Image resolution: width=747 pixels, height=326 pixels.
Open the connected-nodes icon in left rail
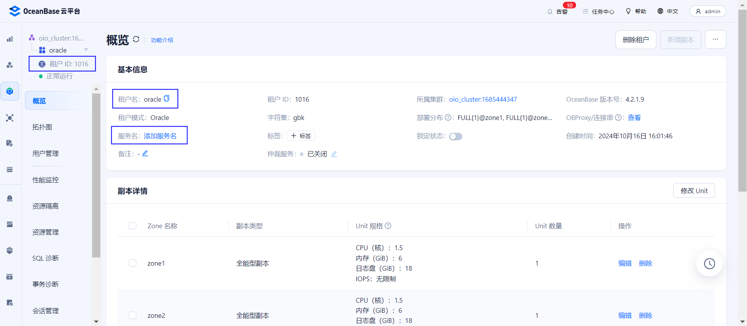click(10, 118)
